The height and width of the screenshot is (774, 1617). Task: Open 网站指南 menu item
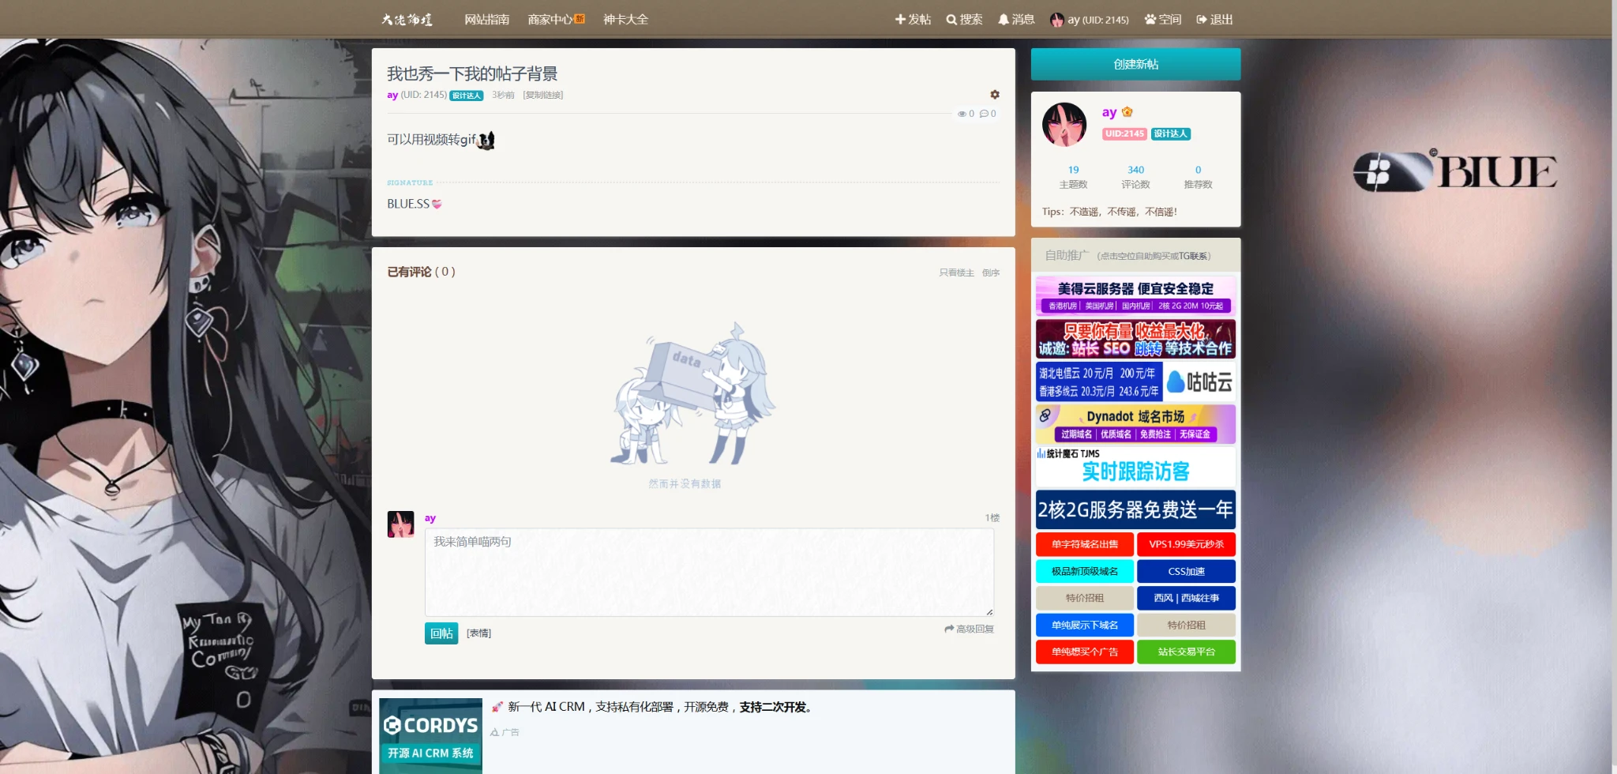point(487,20)
